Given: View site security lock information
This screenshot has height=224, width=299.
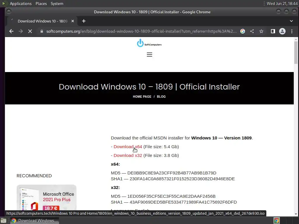Looking at the screenshot, I should tap(41, 31).
